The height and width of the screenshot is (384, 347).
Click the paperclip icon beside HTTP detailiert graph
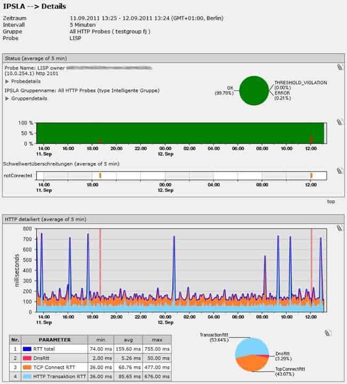pos(339,228)
